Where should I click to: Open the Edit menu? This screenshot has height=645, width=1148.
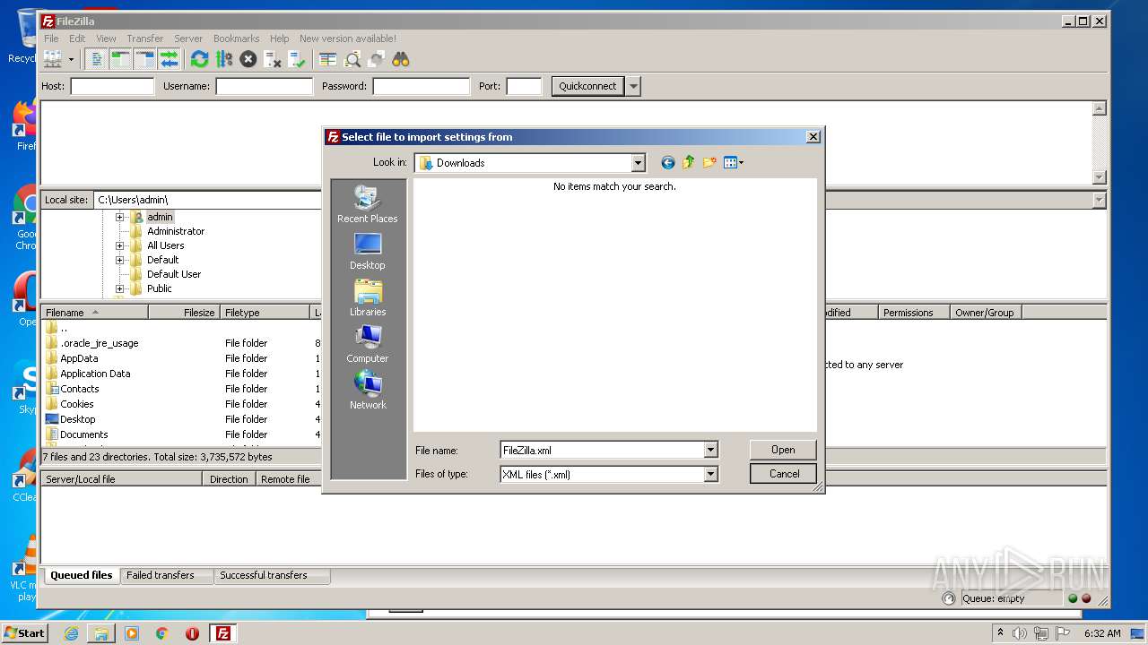pos(77,39)
